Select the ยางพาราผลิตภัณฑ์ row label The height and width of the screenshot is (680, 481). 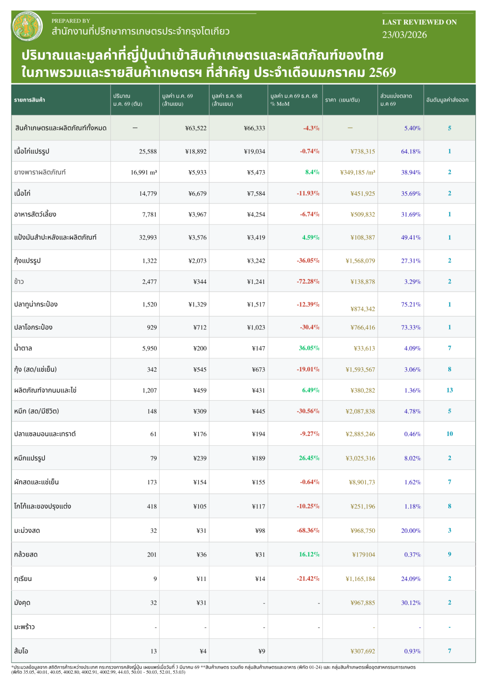40,172
